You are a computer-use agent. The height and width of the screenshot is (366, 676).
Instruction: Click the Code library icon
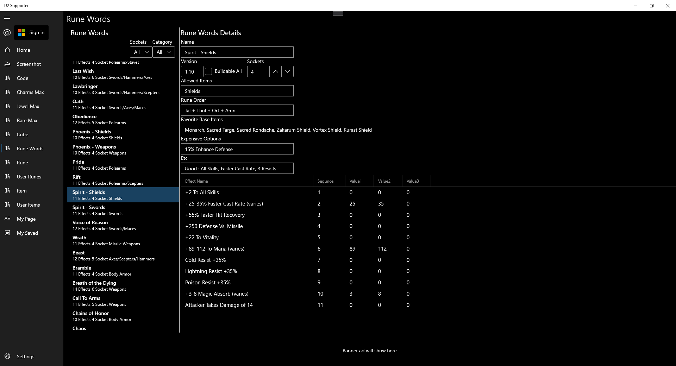point(7,78)
